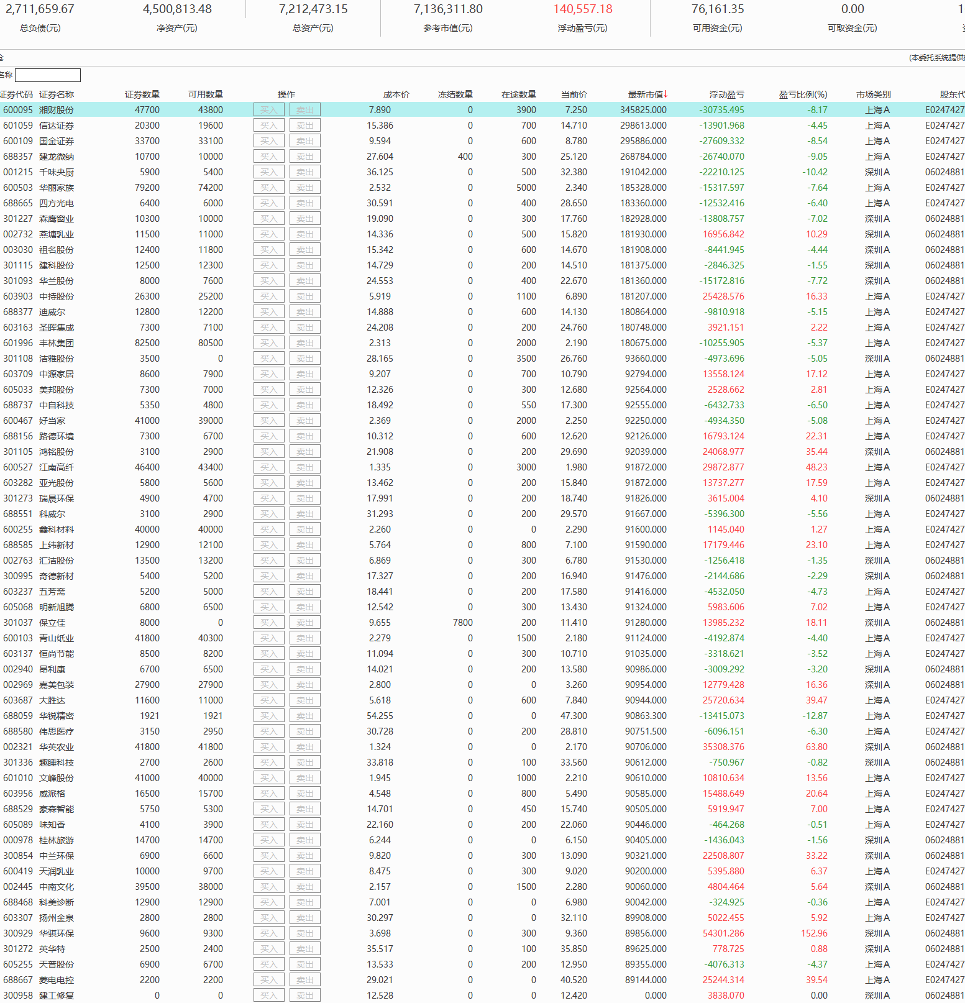Sort table by 当前价 column header
This screenshot has height=1003, width=965.
[574, 94]
